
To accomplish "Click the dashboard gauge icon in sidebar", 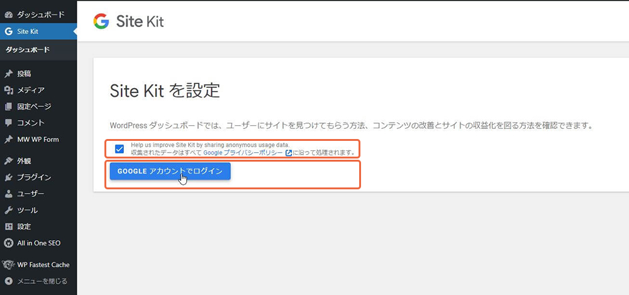I will [x=8, y=15].
